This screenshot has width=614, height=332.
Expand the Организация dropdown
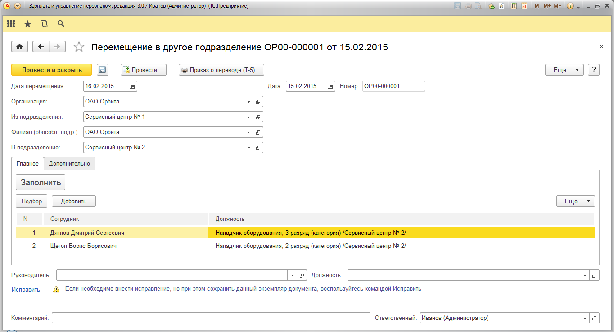248,102
